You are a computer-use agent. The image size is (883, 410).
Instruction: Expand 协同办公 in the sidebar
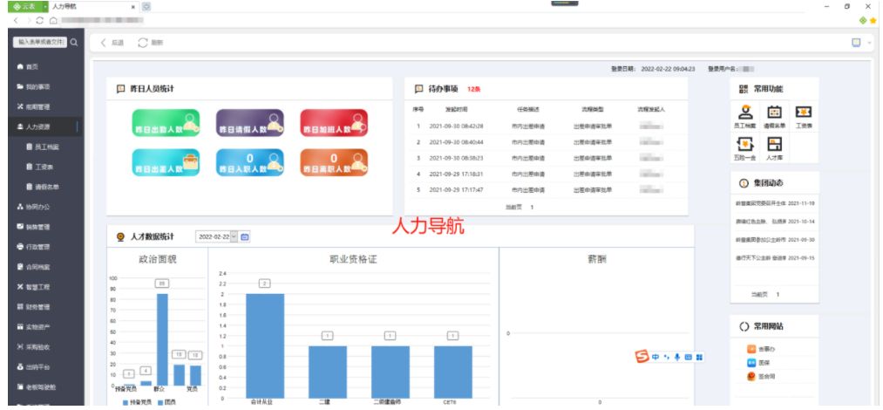point(34,207)
